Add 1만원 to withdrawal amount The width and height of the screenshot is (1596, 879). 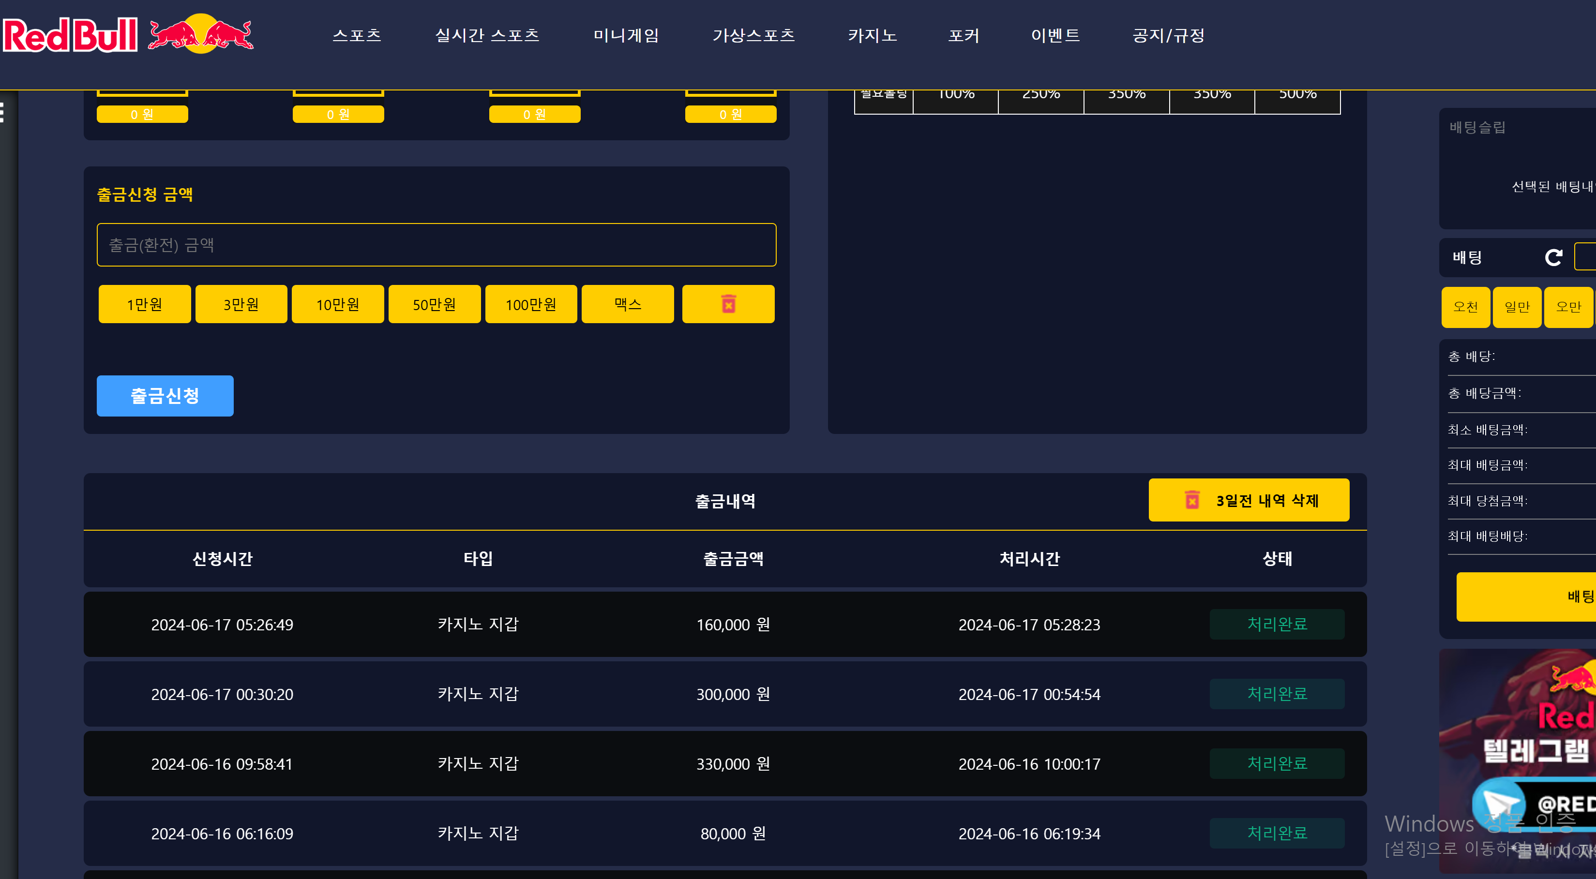pyautogui.click(x=144, y=304)
